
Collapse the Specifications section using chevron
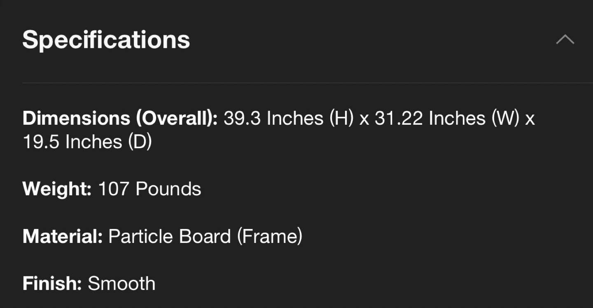565,40
